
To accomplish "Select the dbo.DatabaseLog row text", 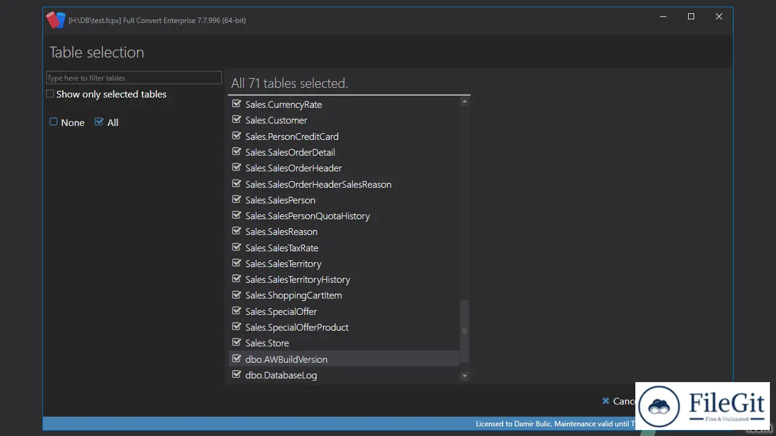I will [281, 375].
